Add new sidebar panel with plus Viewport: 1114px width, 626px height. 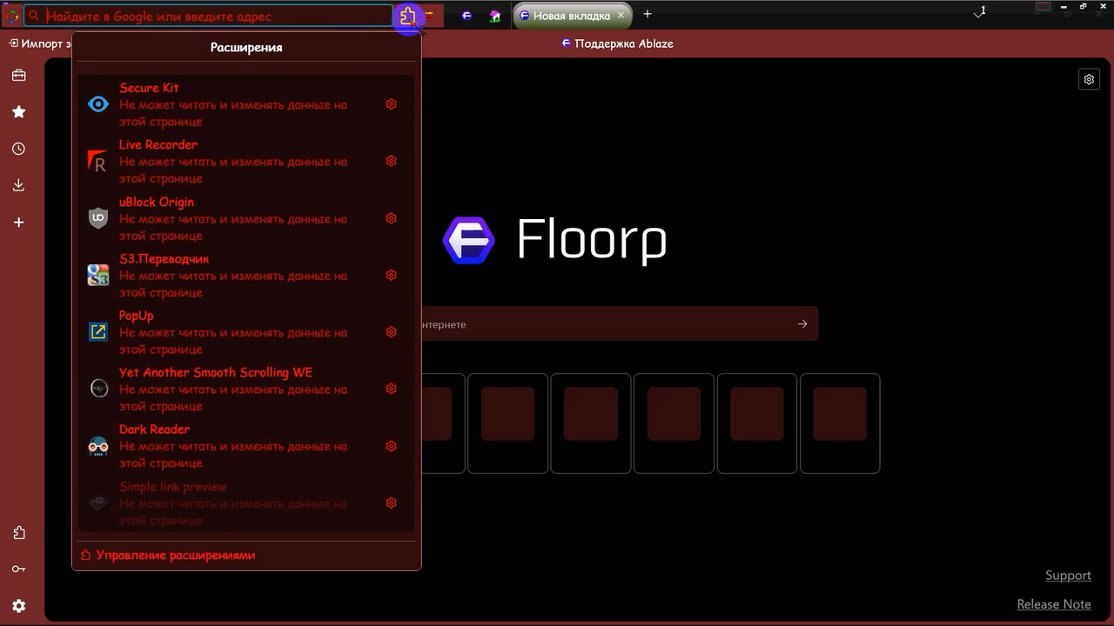coord(18,223)
